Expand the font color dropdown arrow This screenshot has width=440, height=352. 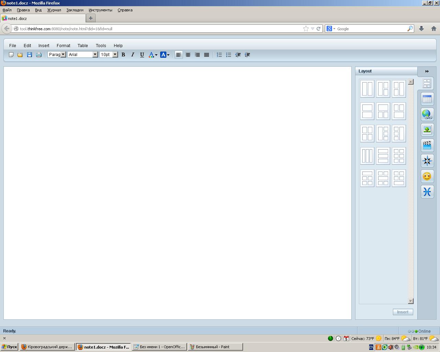156,55
